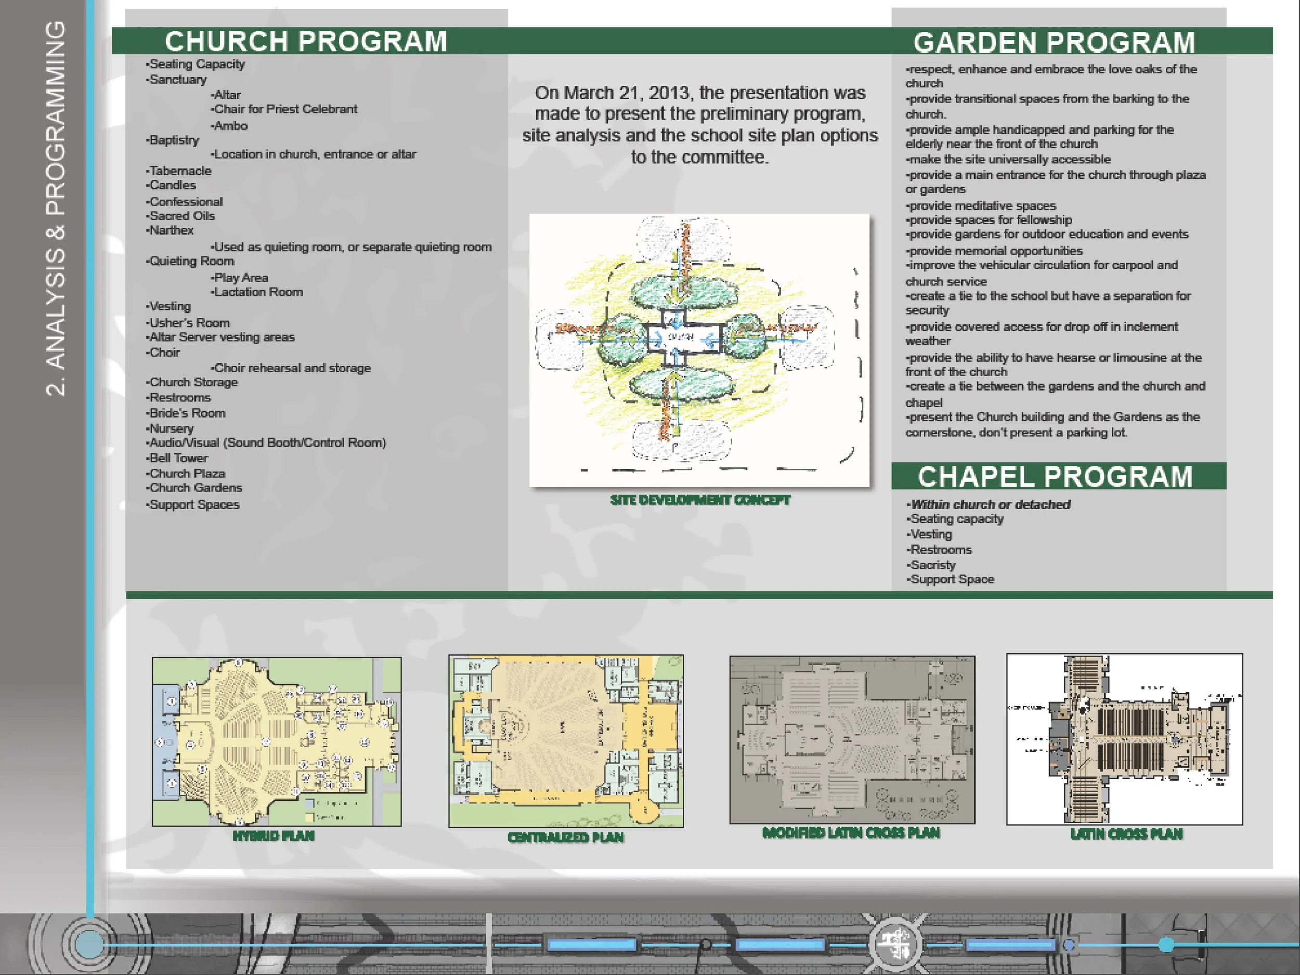Open the Latin Cross Plan thumbnail
1300x975 pixels.
1124,739
